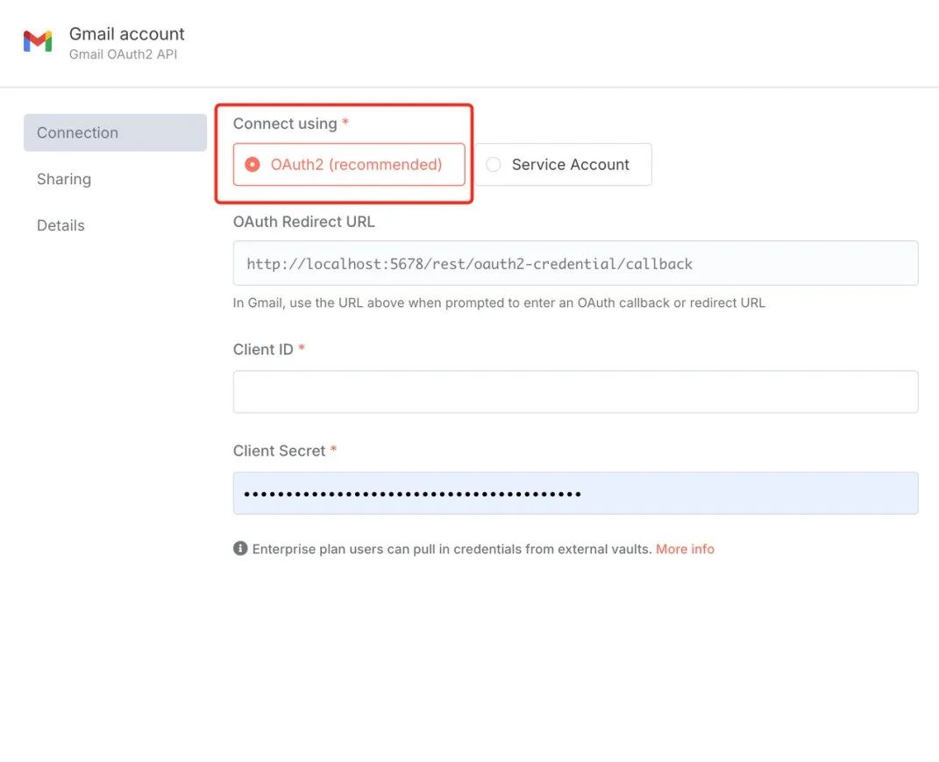Select the OAuth2 (recommended) radio option

coord(349,165)
